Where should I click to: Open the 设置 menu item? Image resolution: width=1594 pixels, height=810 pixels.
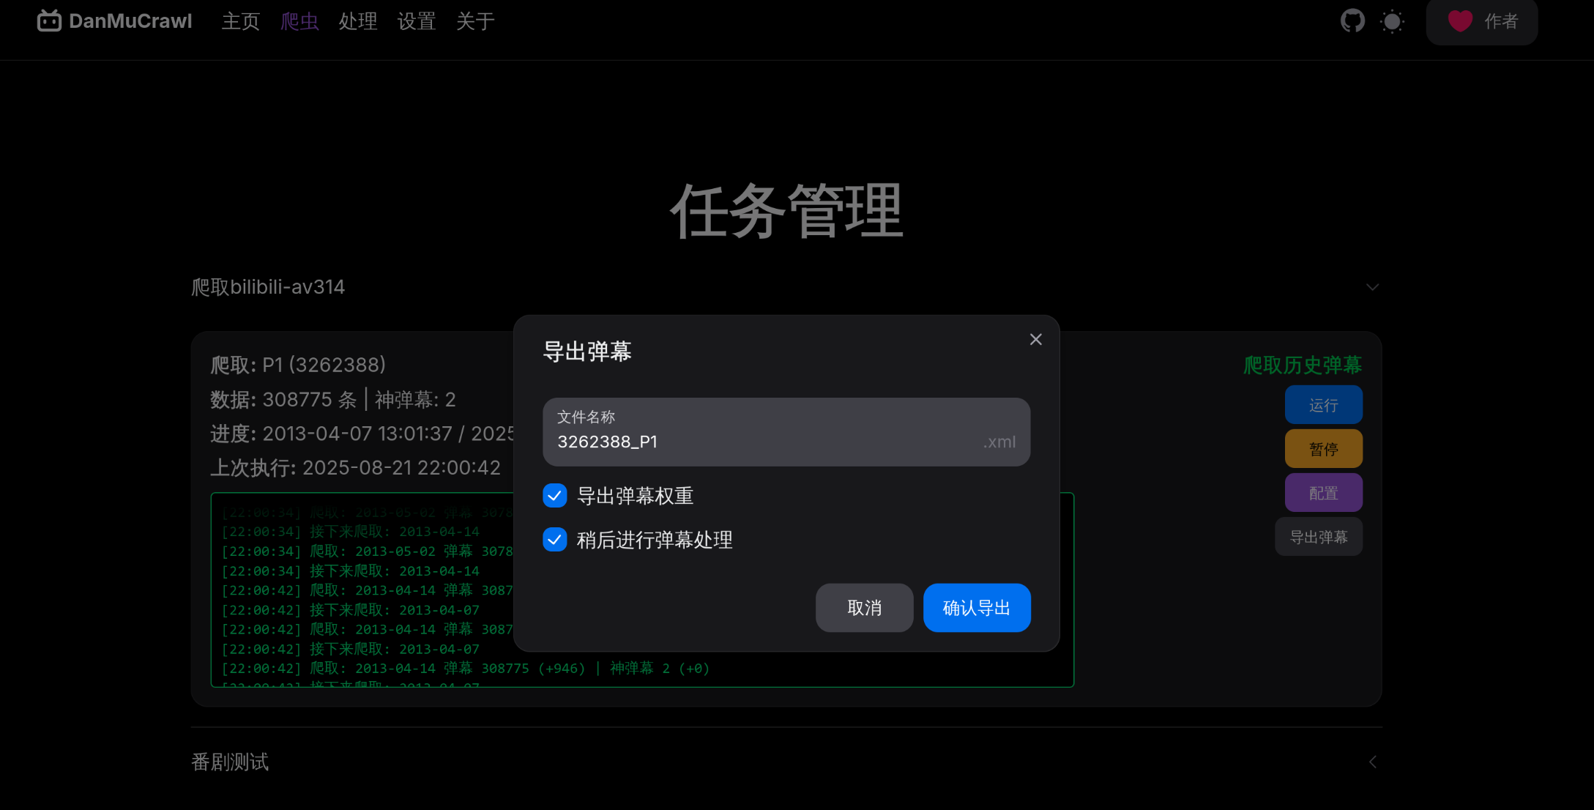[x=416, y=22]
